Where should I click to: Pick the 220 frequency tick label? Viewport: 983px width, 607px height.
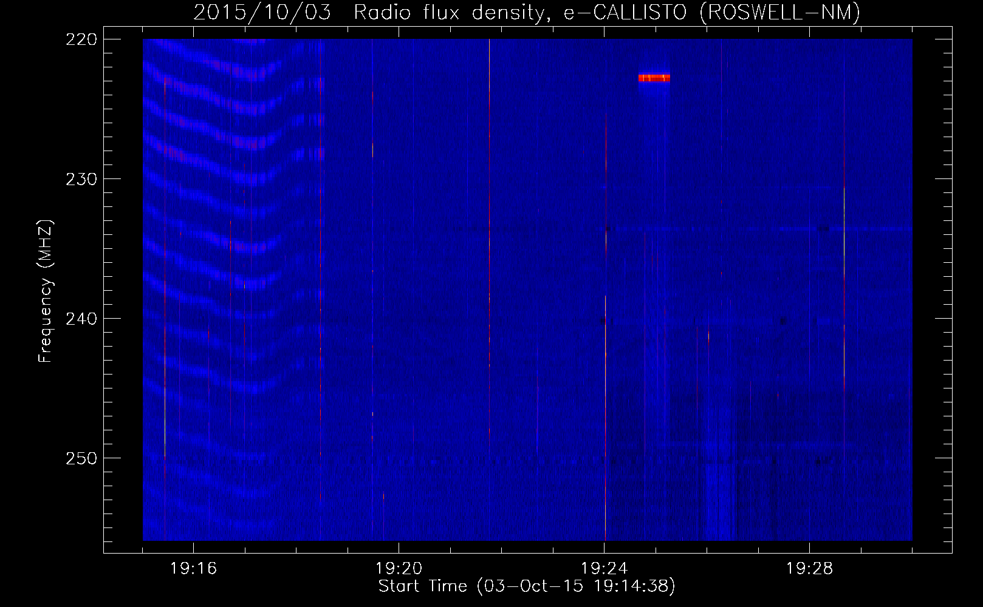click(x=81, y=39)
